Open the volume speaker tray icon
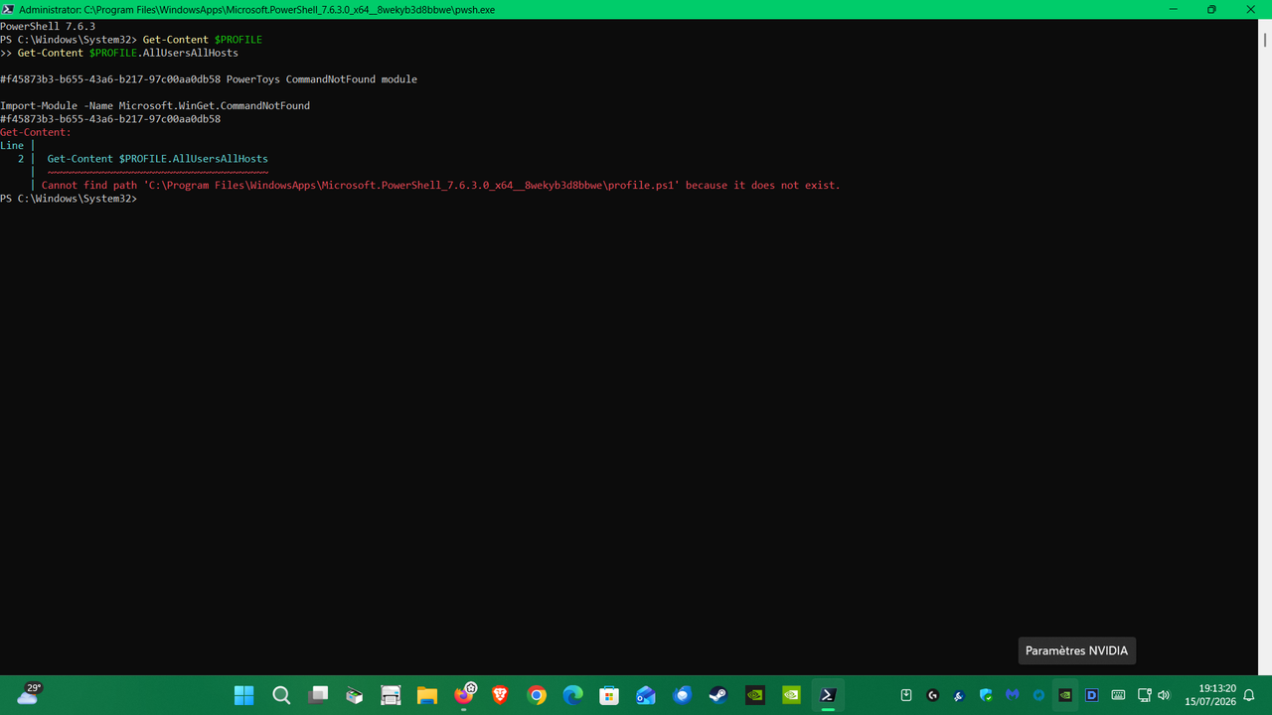 click(1164, 695)
